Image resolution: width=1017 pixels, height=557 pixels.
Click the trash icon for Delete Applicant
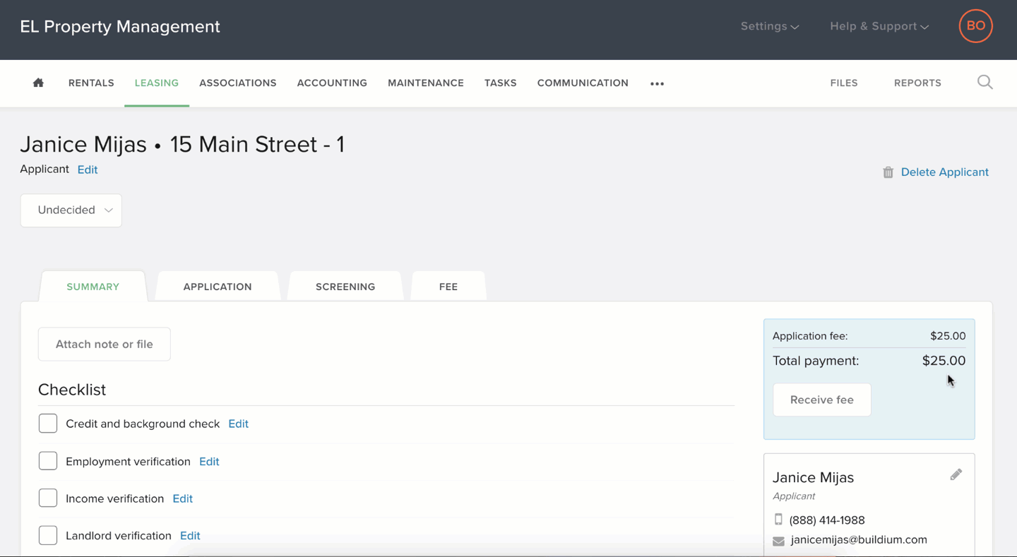pos(888,172)
